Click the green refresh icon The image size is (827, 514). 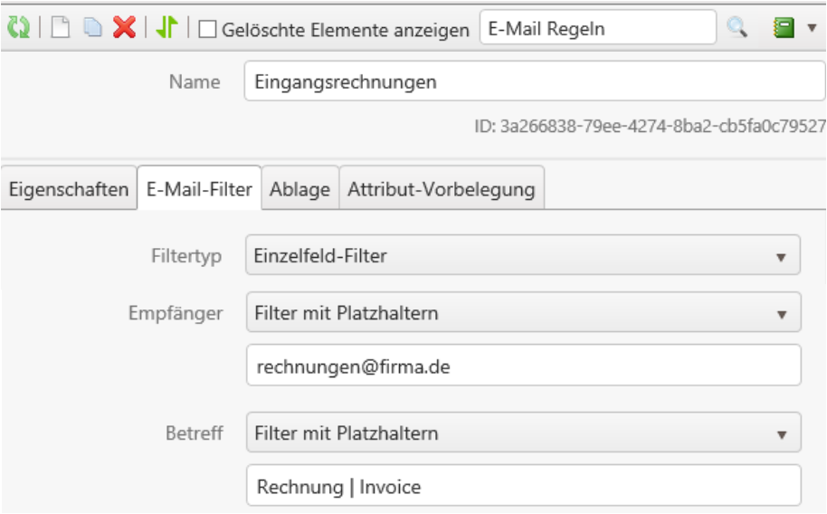(18, 28)
